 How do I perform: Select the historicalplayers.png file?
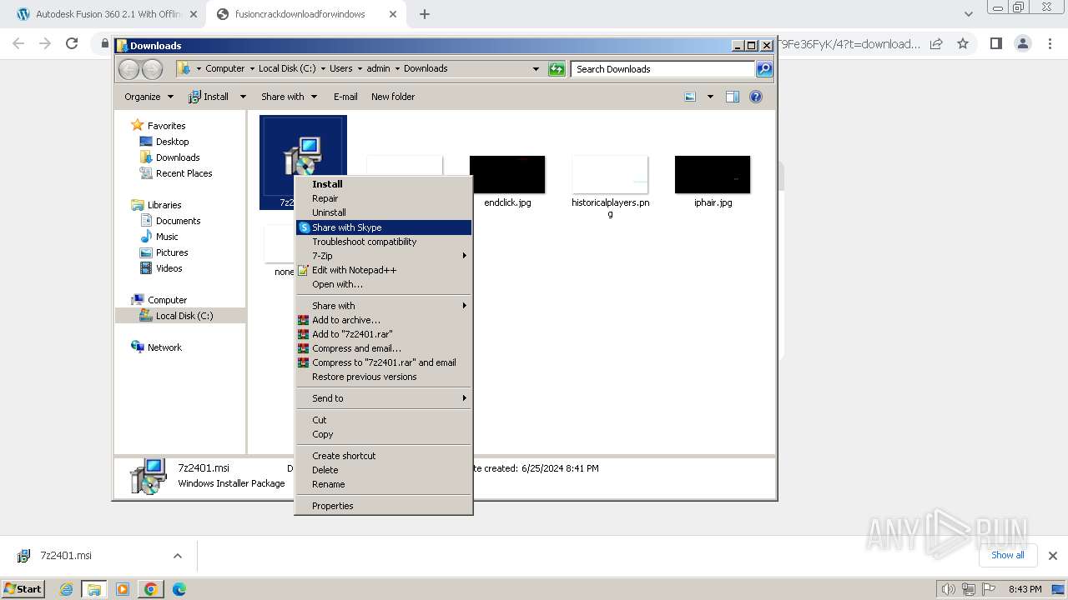point(610,187)
